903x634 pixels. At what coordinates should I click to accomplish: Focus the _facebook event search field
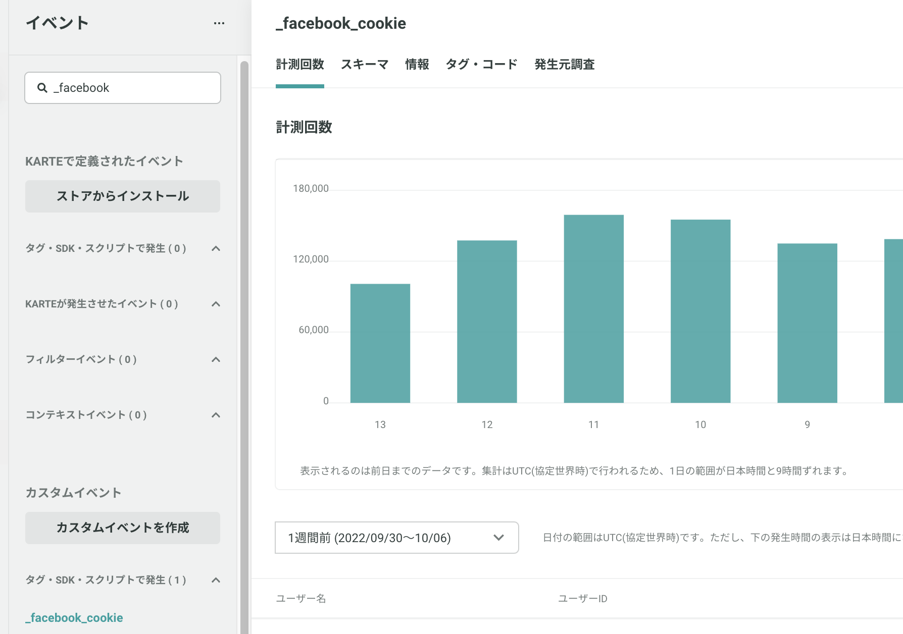[x=123, y=88]
